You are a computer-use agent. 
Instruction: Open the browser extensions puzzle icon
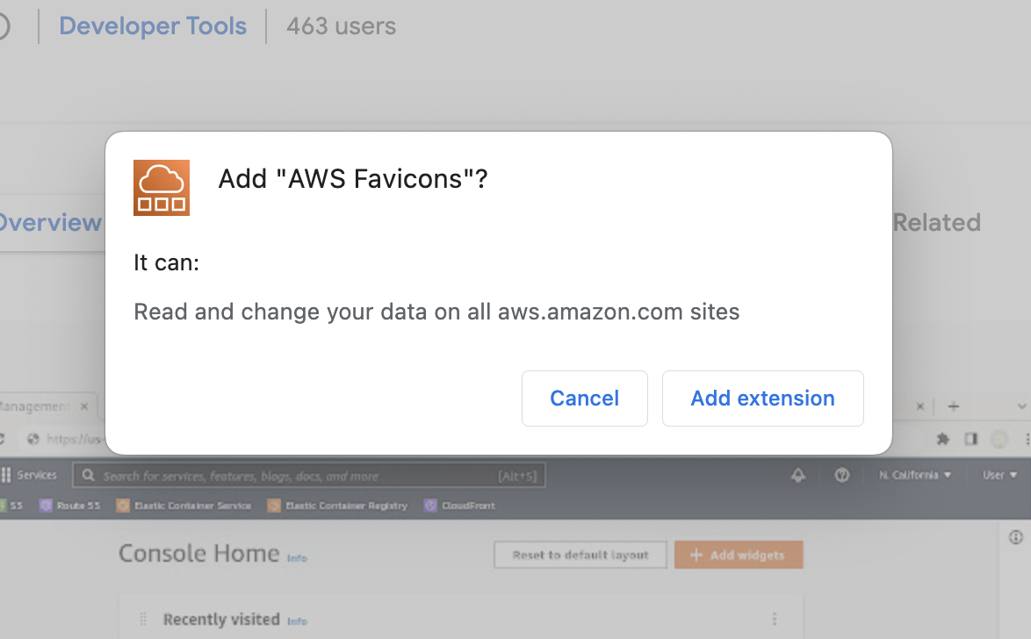pos(942,439)
